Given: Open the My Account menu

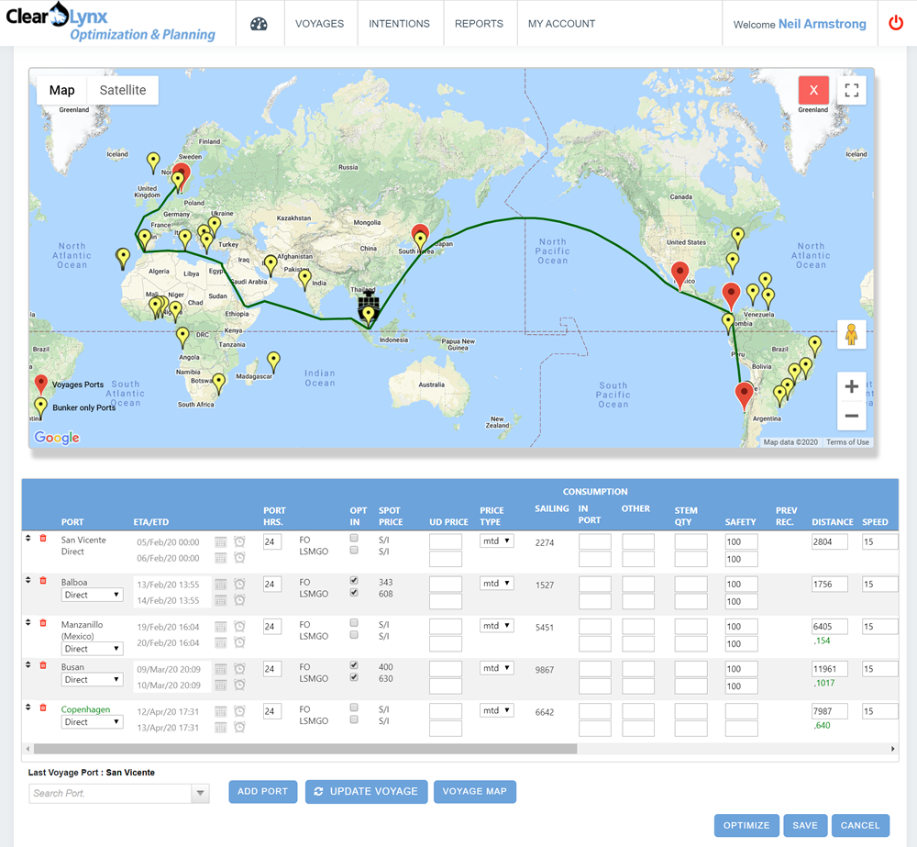Looking at the screenshot, I should (561, 24).
